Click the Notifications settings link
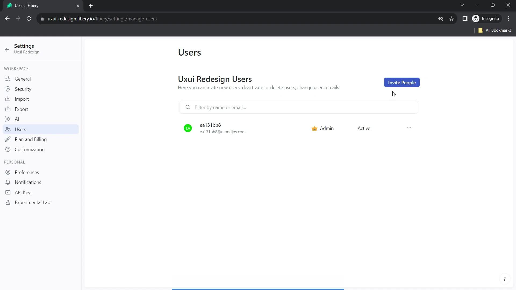The image size is (516, 290). coord(28,182)
